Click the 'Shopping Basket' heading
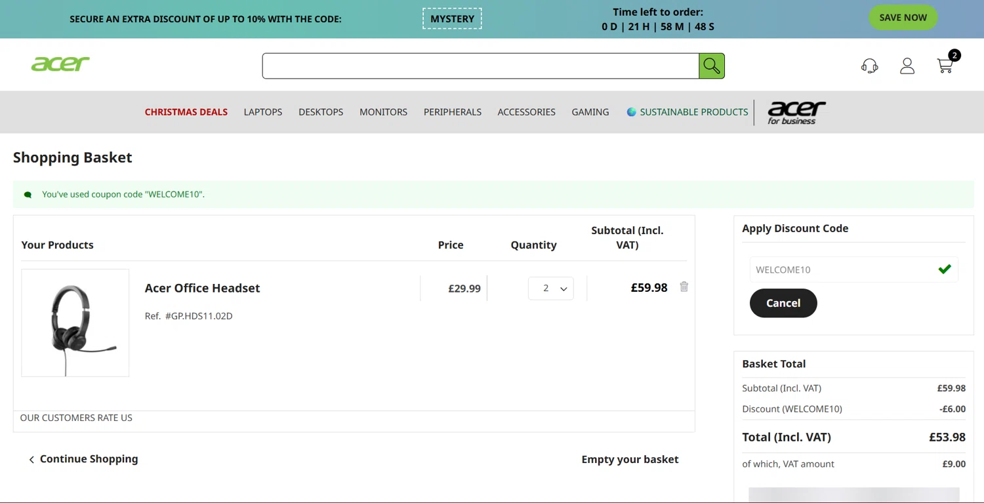Image resolution: width=984 pixels, height=503 pixels. pyautogui.click(x=73, y=157)
